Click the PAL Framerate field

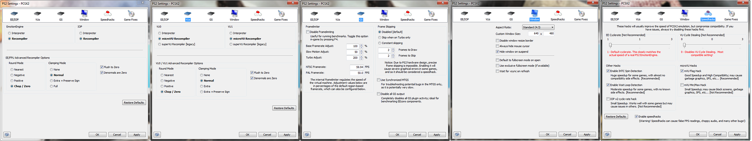coord(356,73)
